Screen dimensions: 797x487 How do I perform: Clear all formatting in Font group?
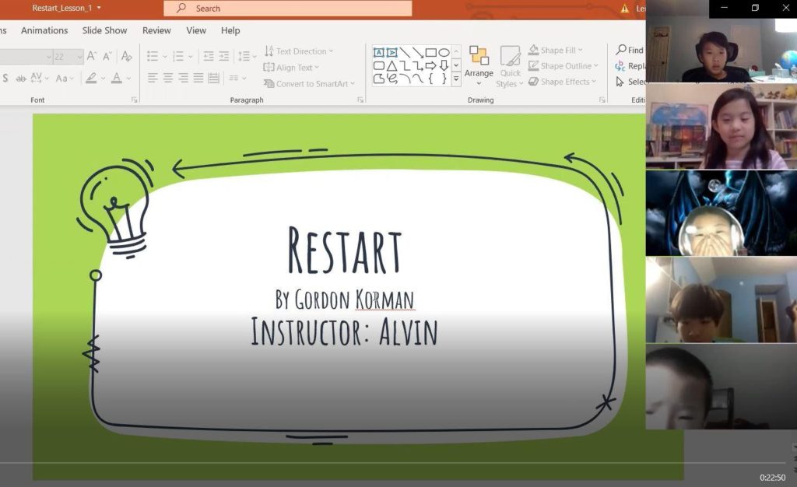(x=127, y=56)
